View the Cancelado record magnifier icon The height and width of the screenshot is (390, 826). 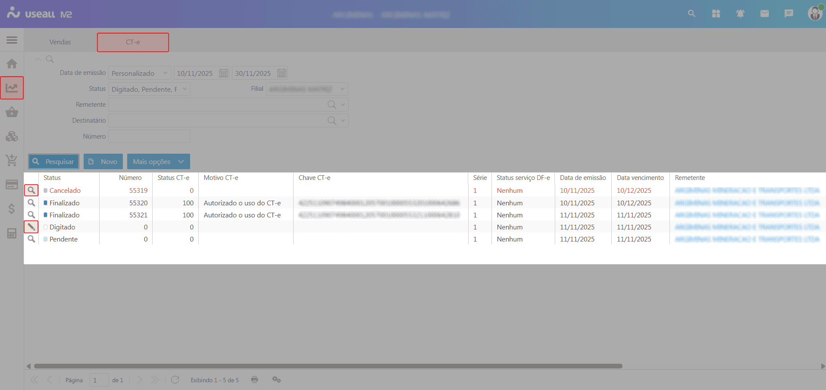31,190
